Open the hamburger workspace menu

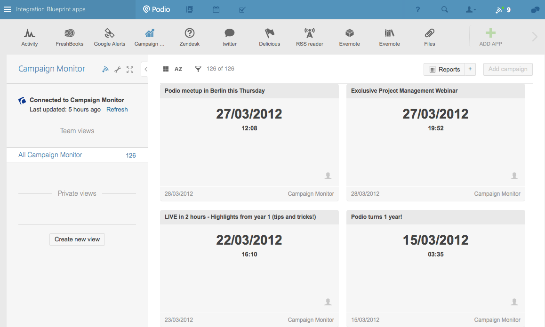8,9
